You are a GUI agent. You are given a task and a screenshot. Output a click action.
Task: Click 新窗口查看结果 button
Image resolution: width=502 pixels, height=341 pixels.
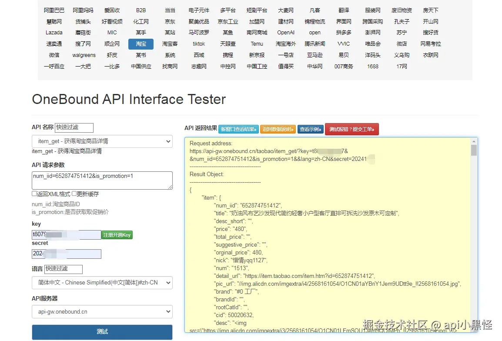click(238, 129)
